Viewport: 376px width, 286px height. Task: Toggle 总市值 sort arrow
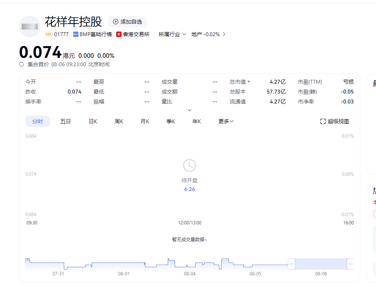click(249, 82)
